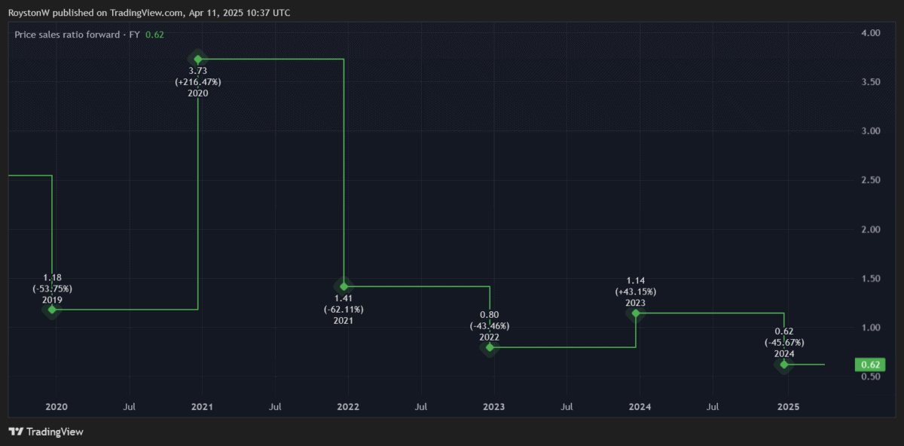Click the TradingView logo icon
904x446 pixels.
[x=15, y=432]
